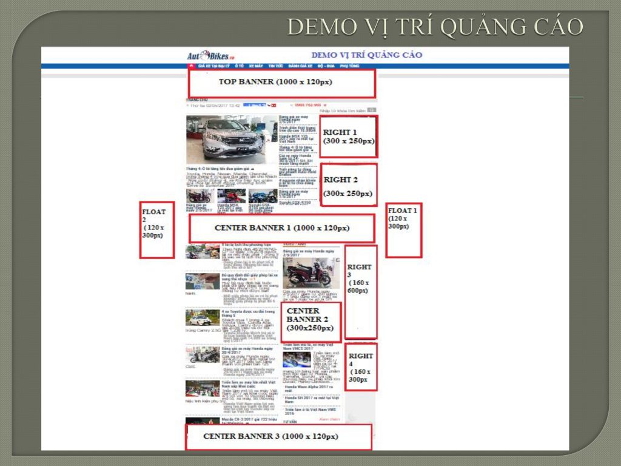Open the motorcycle exhibition crowd thumbnail

[x=203, y=389]
